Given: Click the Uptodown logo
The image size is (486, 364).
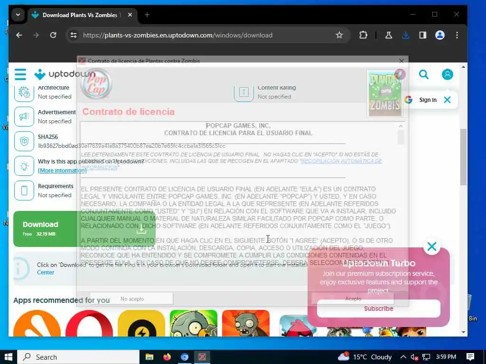Looking at the screenshot, I should tap(65, 74).
